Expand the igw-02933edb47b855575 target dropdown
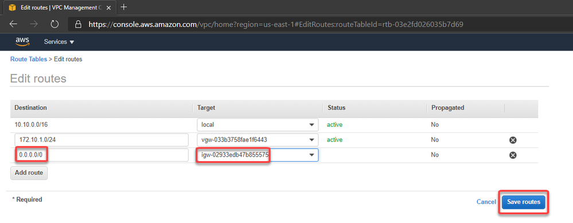The width and height of the screenshot is (573, 223). point(258,155)
